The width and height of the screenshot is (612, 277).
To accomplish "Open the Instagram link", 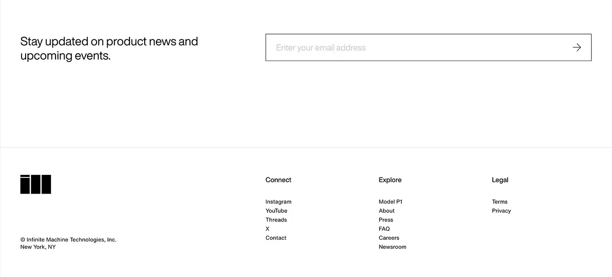I will click(x=278, y=202).
